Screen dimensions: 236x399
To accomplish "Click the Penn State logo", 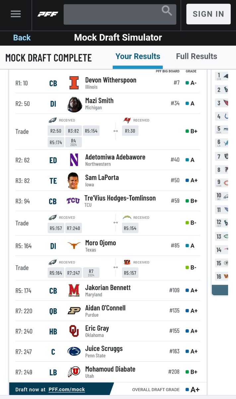I will click(x=74, y=351).
